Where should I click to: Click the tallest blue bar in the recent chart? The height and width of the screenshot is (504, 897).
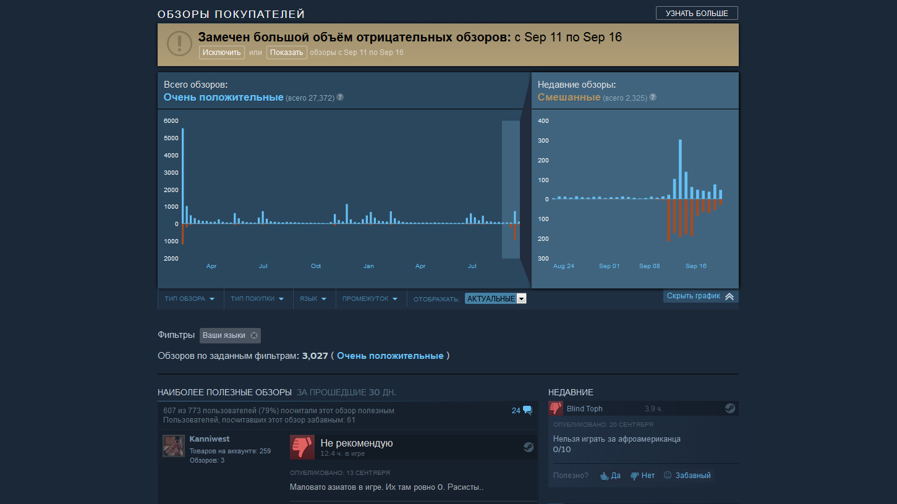(x=680, y=169)
